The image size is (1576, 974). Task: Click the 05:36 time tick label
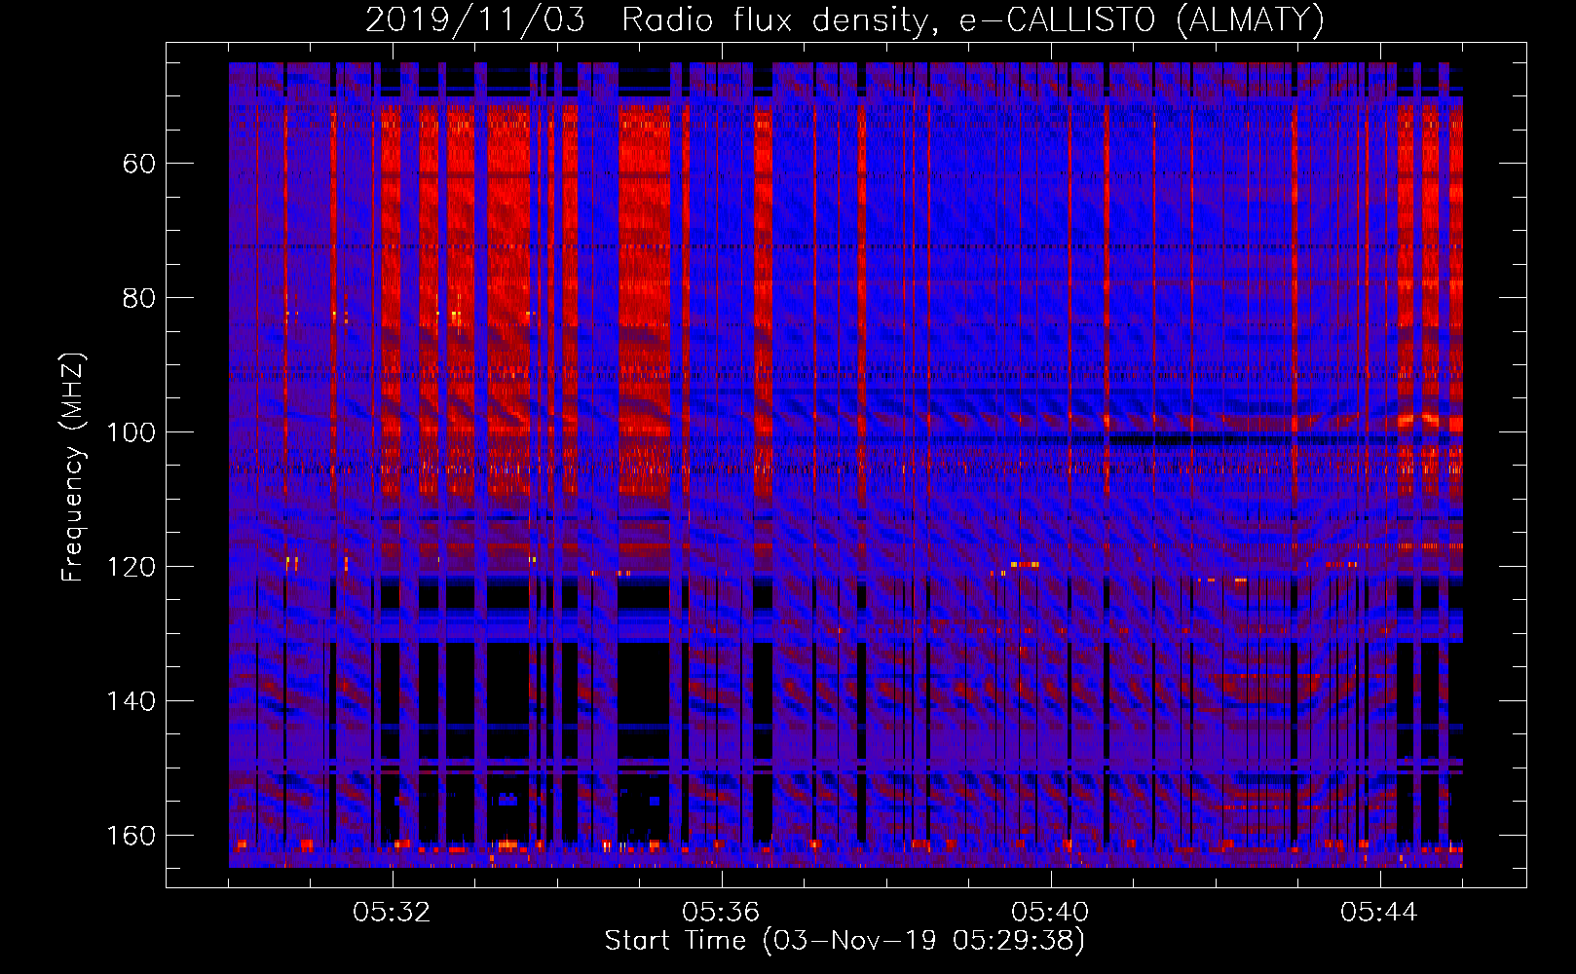pyautogui.click(x=721, y=913)
